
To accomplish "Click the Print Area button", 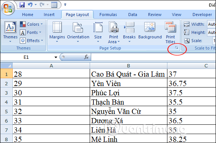I will [114, 32].
